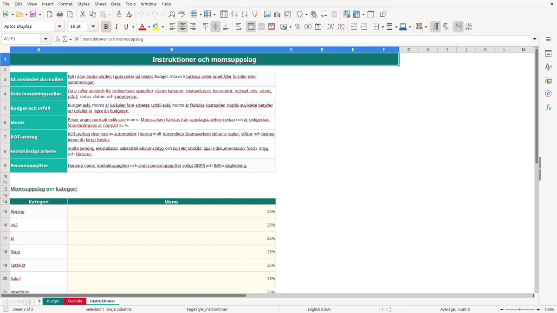The height and width of the screenshot is (313, 557).
Task: Switch to the Översikt sheet tab
Action: point(75,301)
